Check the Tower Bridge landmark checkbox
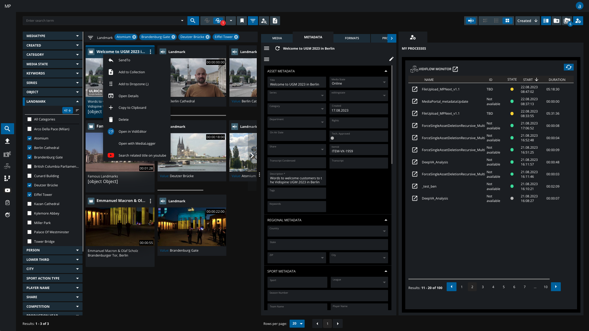 [29, 242]
